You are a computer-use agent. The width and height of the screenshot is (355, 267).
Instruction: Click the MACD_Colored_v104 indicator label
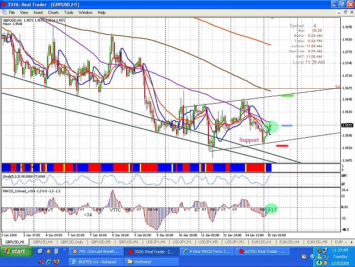click(x=31, y=191)
